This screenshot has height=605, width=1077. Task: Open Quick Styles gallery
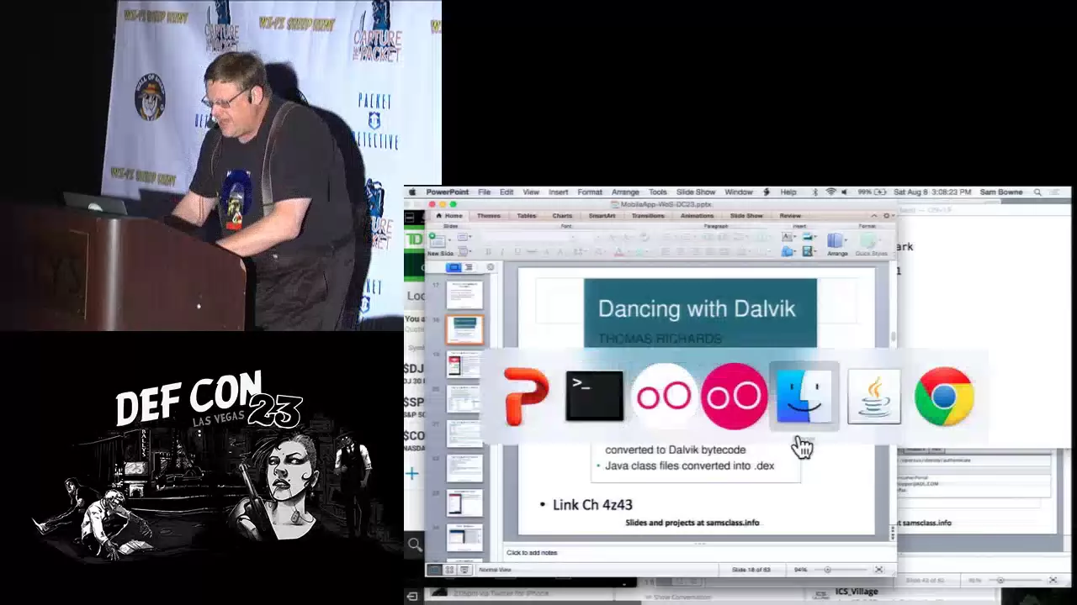(870, 245)
